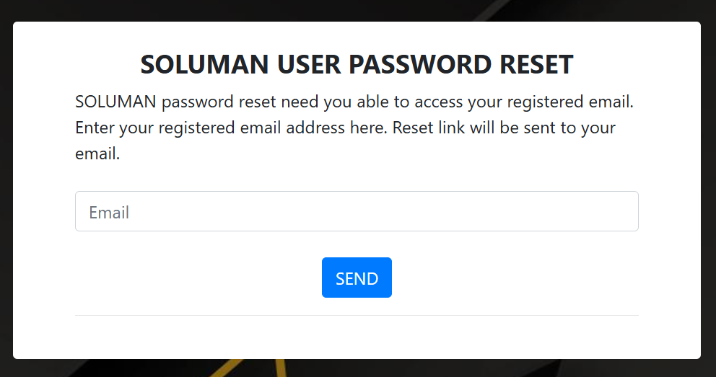
Task: Click the first line of instruction text
Action: 354,102
